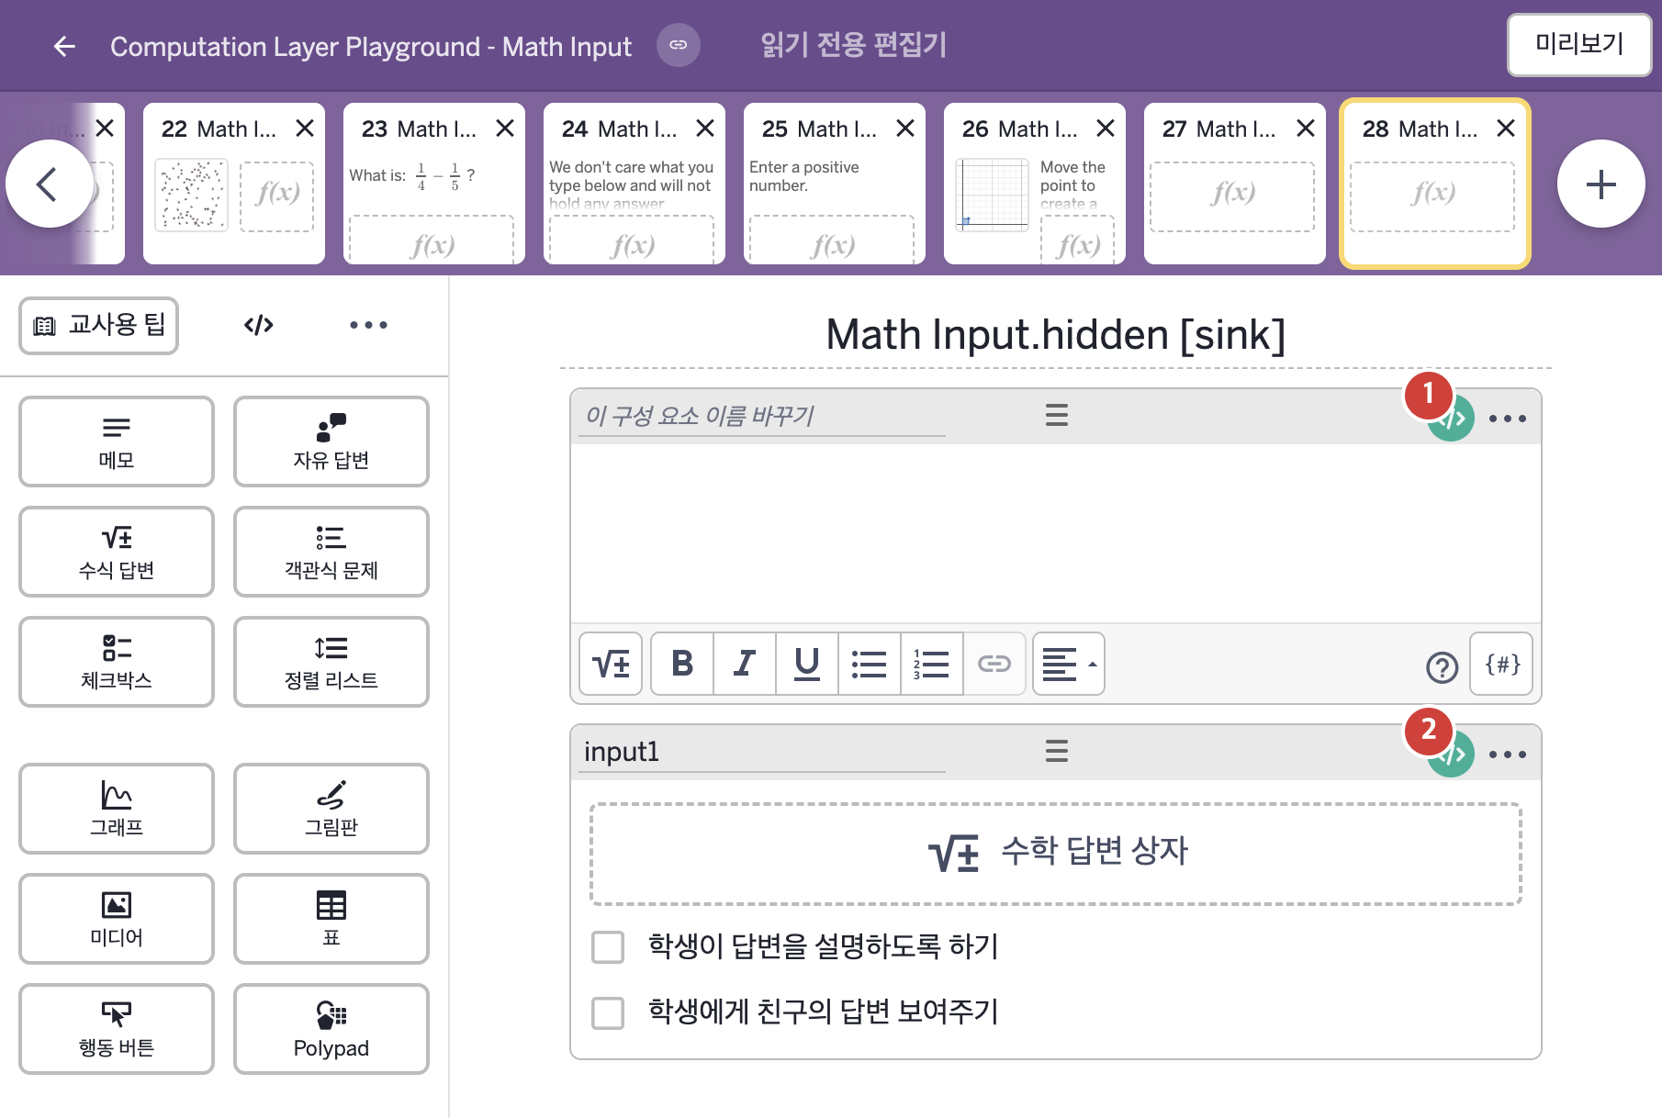The height and width of the screenshot is (1118, 1662).
Task: Insert a hyperlink in the note
Action: pyautogui.click(x=994, y=664)
